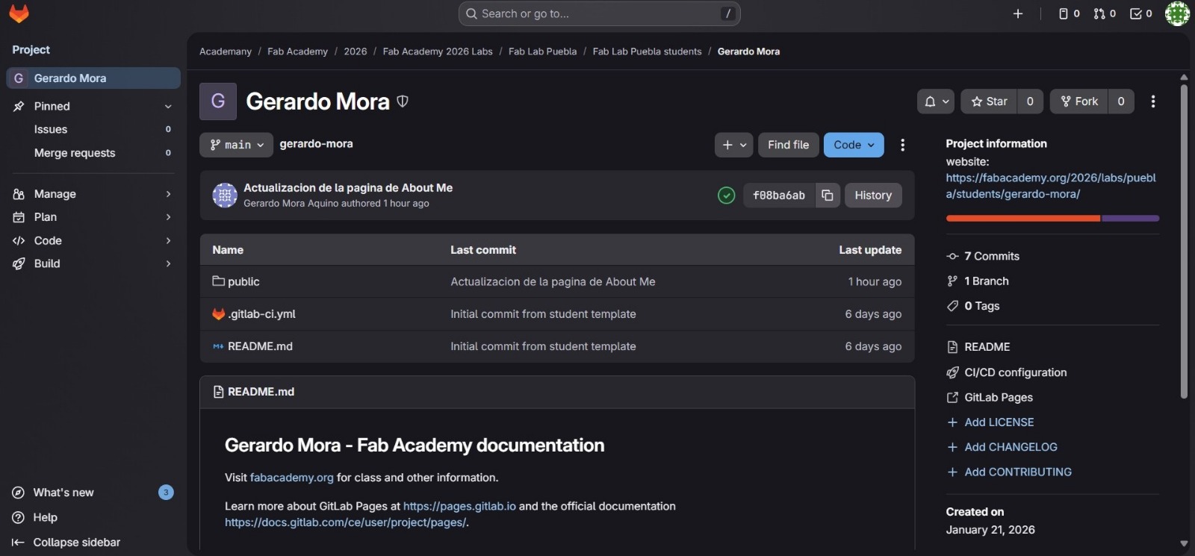Open 7 Commits
The image size is (1195, 556).
point(991,256)
